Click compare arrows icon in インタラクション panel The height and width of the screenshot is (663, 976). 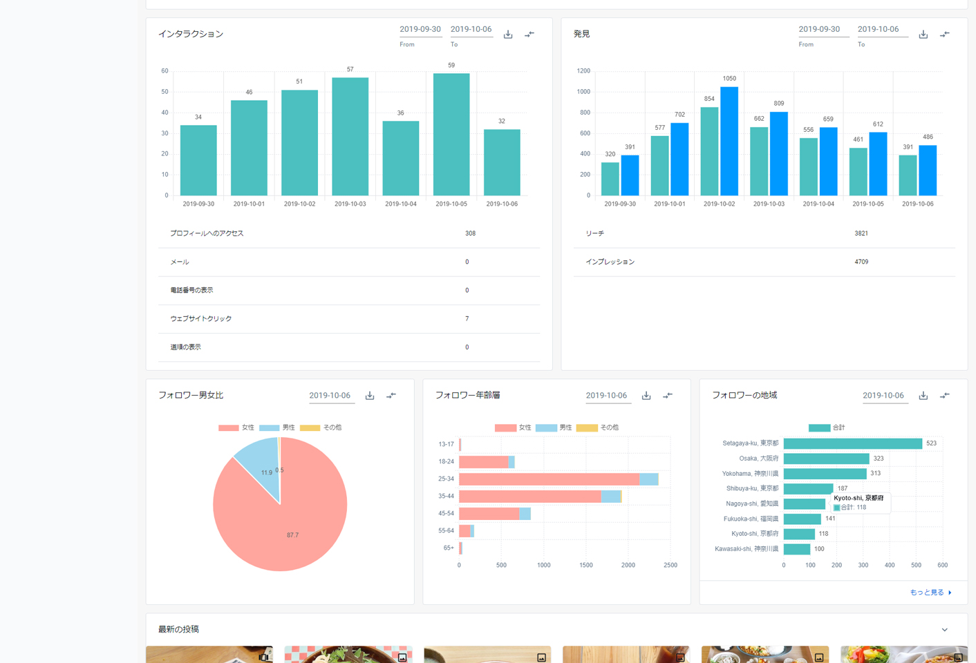(529, 35)
